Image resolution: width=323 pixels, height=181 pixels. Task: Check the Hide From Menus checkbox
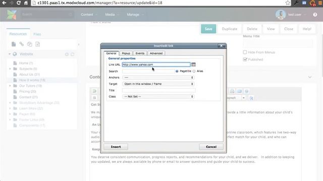[245, 52]
